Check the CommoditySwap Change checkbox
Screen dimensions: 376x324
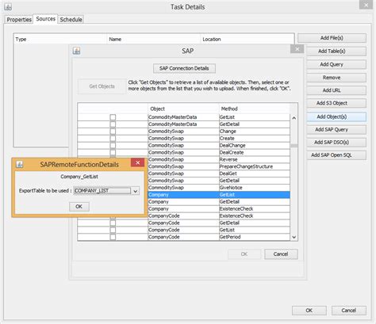point(113,132)
